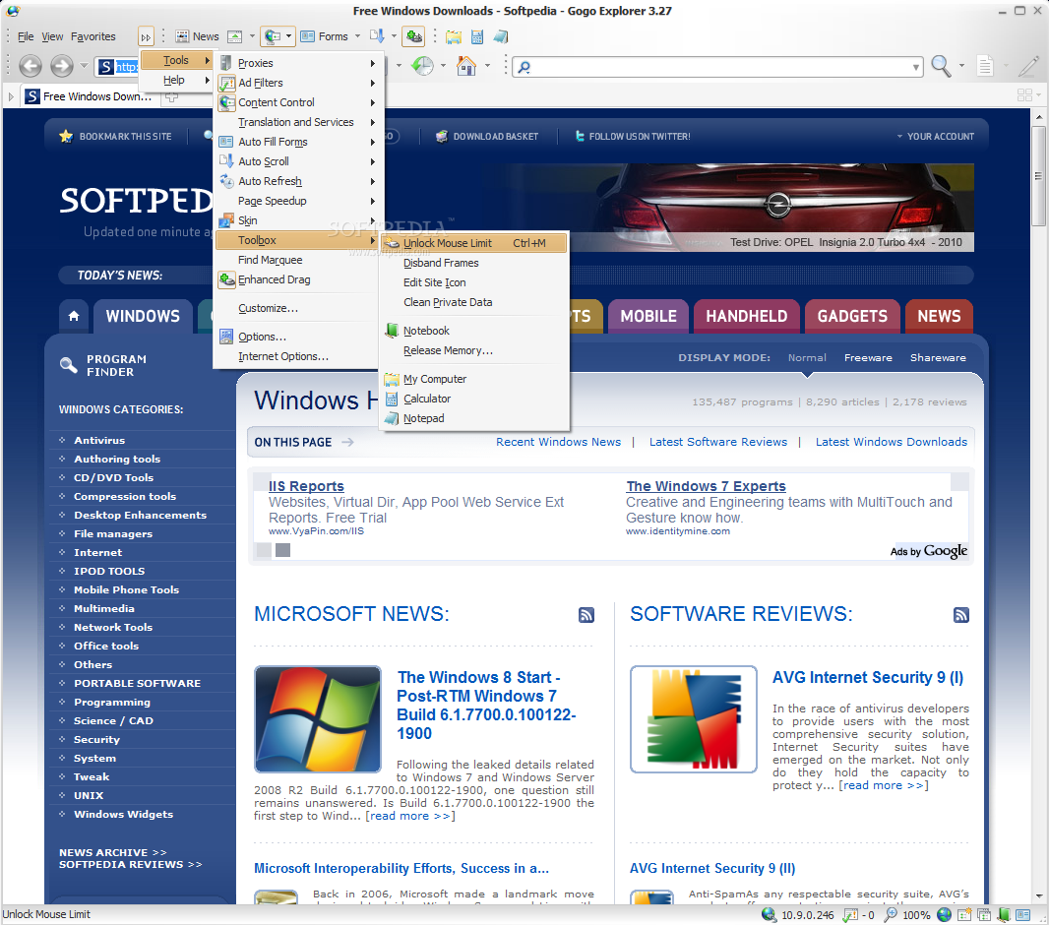Click the News toolbar icon

pos(182,36)
